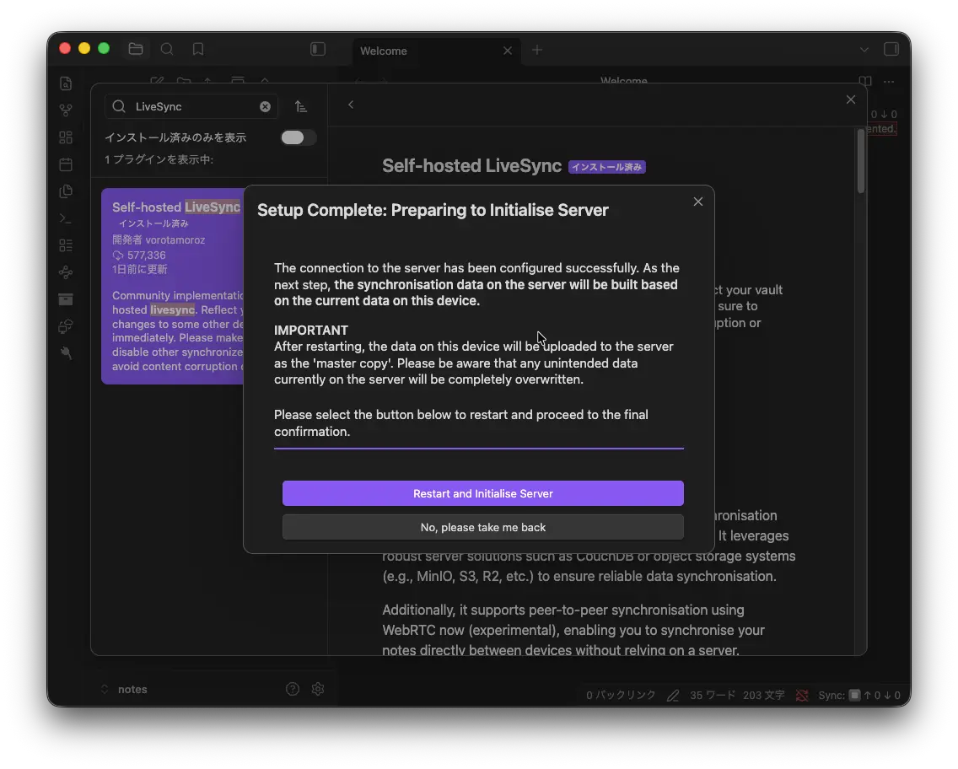Viewport: 958px width, 769px height.
Task: Focus the LiveSync plugin search field
Action: coord(191,106)
